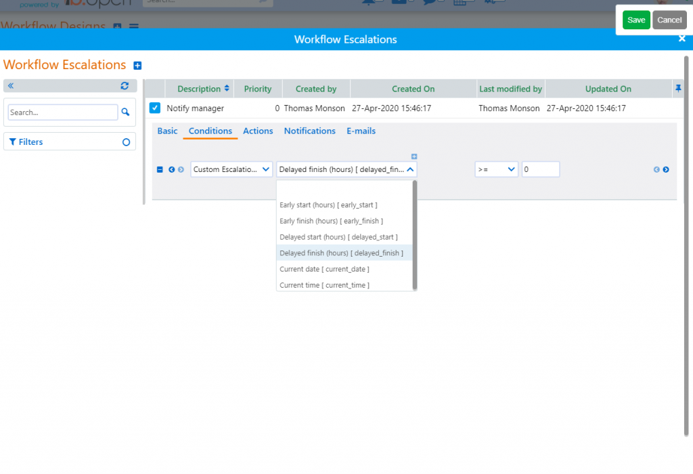Viewport: 693px width, 474px height.
Task: Choose Delayed finish (hours) option
Action: pyautogui.click(x=344, y=253)
